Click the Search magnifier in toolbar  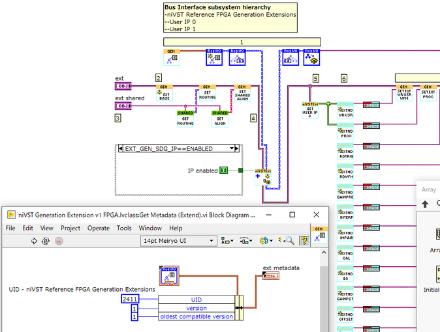point(289,241)
